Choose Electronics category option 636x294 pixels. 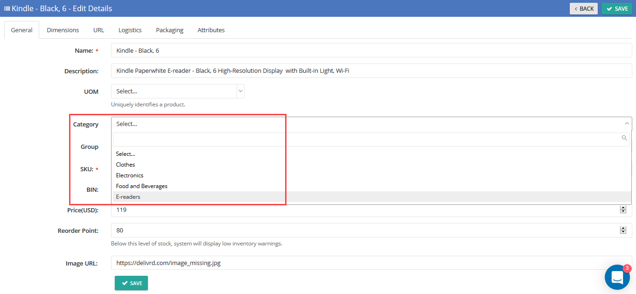[x=371, y=175]
